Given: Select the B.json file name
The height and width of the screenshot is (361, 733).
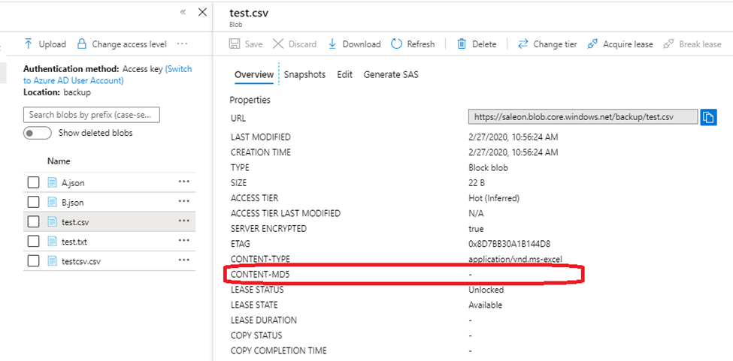Looking at the screenshot, I should (x=72, y=203).
